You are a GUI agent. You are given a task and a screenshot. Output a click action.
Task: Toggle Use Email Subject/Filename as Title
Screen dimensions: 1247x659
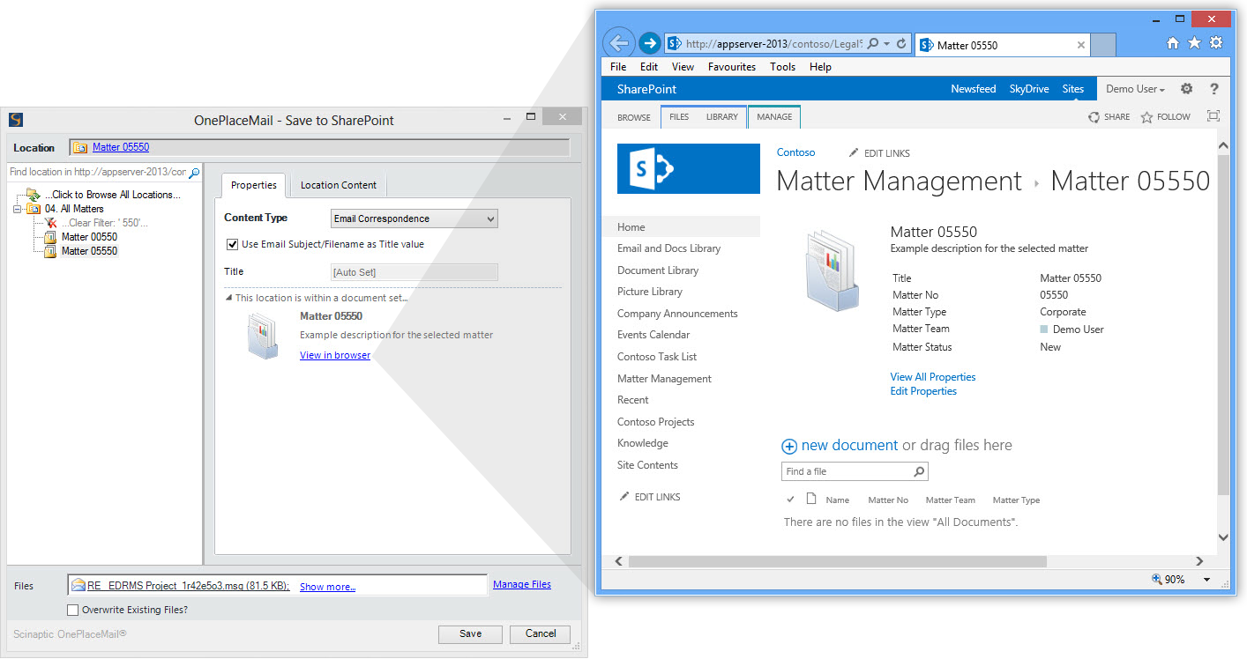(232, 244)
